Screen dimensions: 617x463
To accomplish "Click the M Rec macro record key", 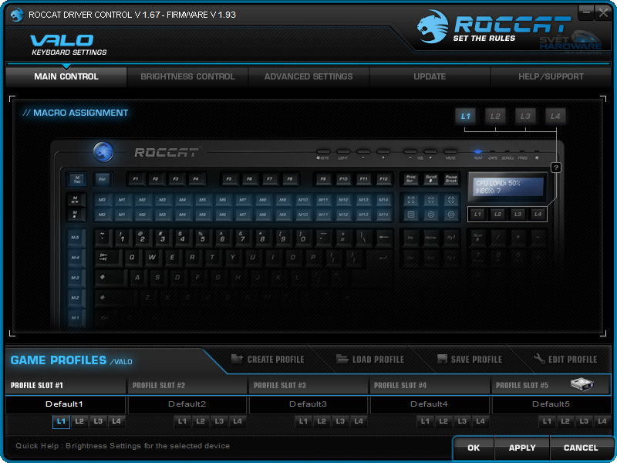I will click(x=76, y=179).
